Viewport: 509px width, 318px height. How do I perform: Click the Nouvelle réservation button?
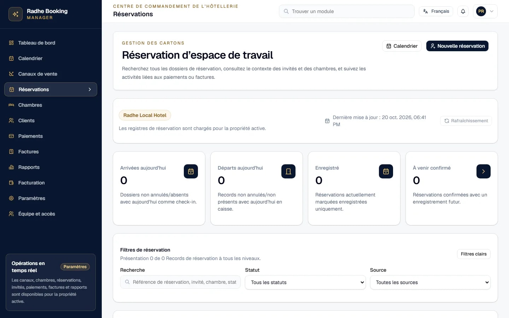pos(457,46)
